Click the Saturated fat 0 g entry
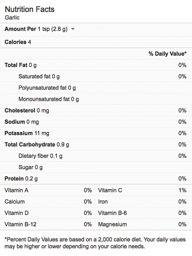 tap(39, 76)
